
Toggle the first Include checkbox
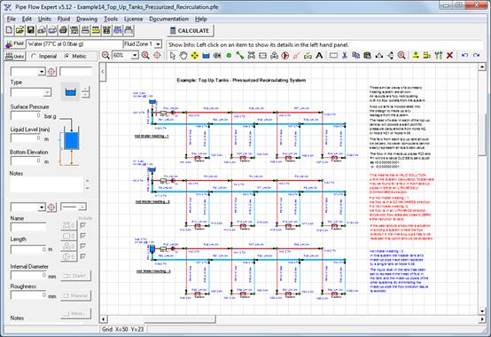tap(82, 225)
